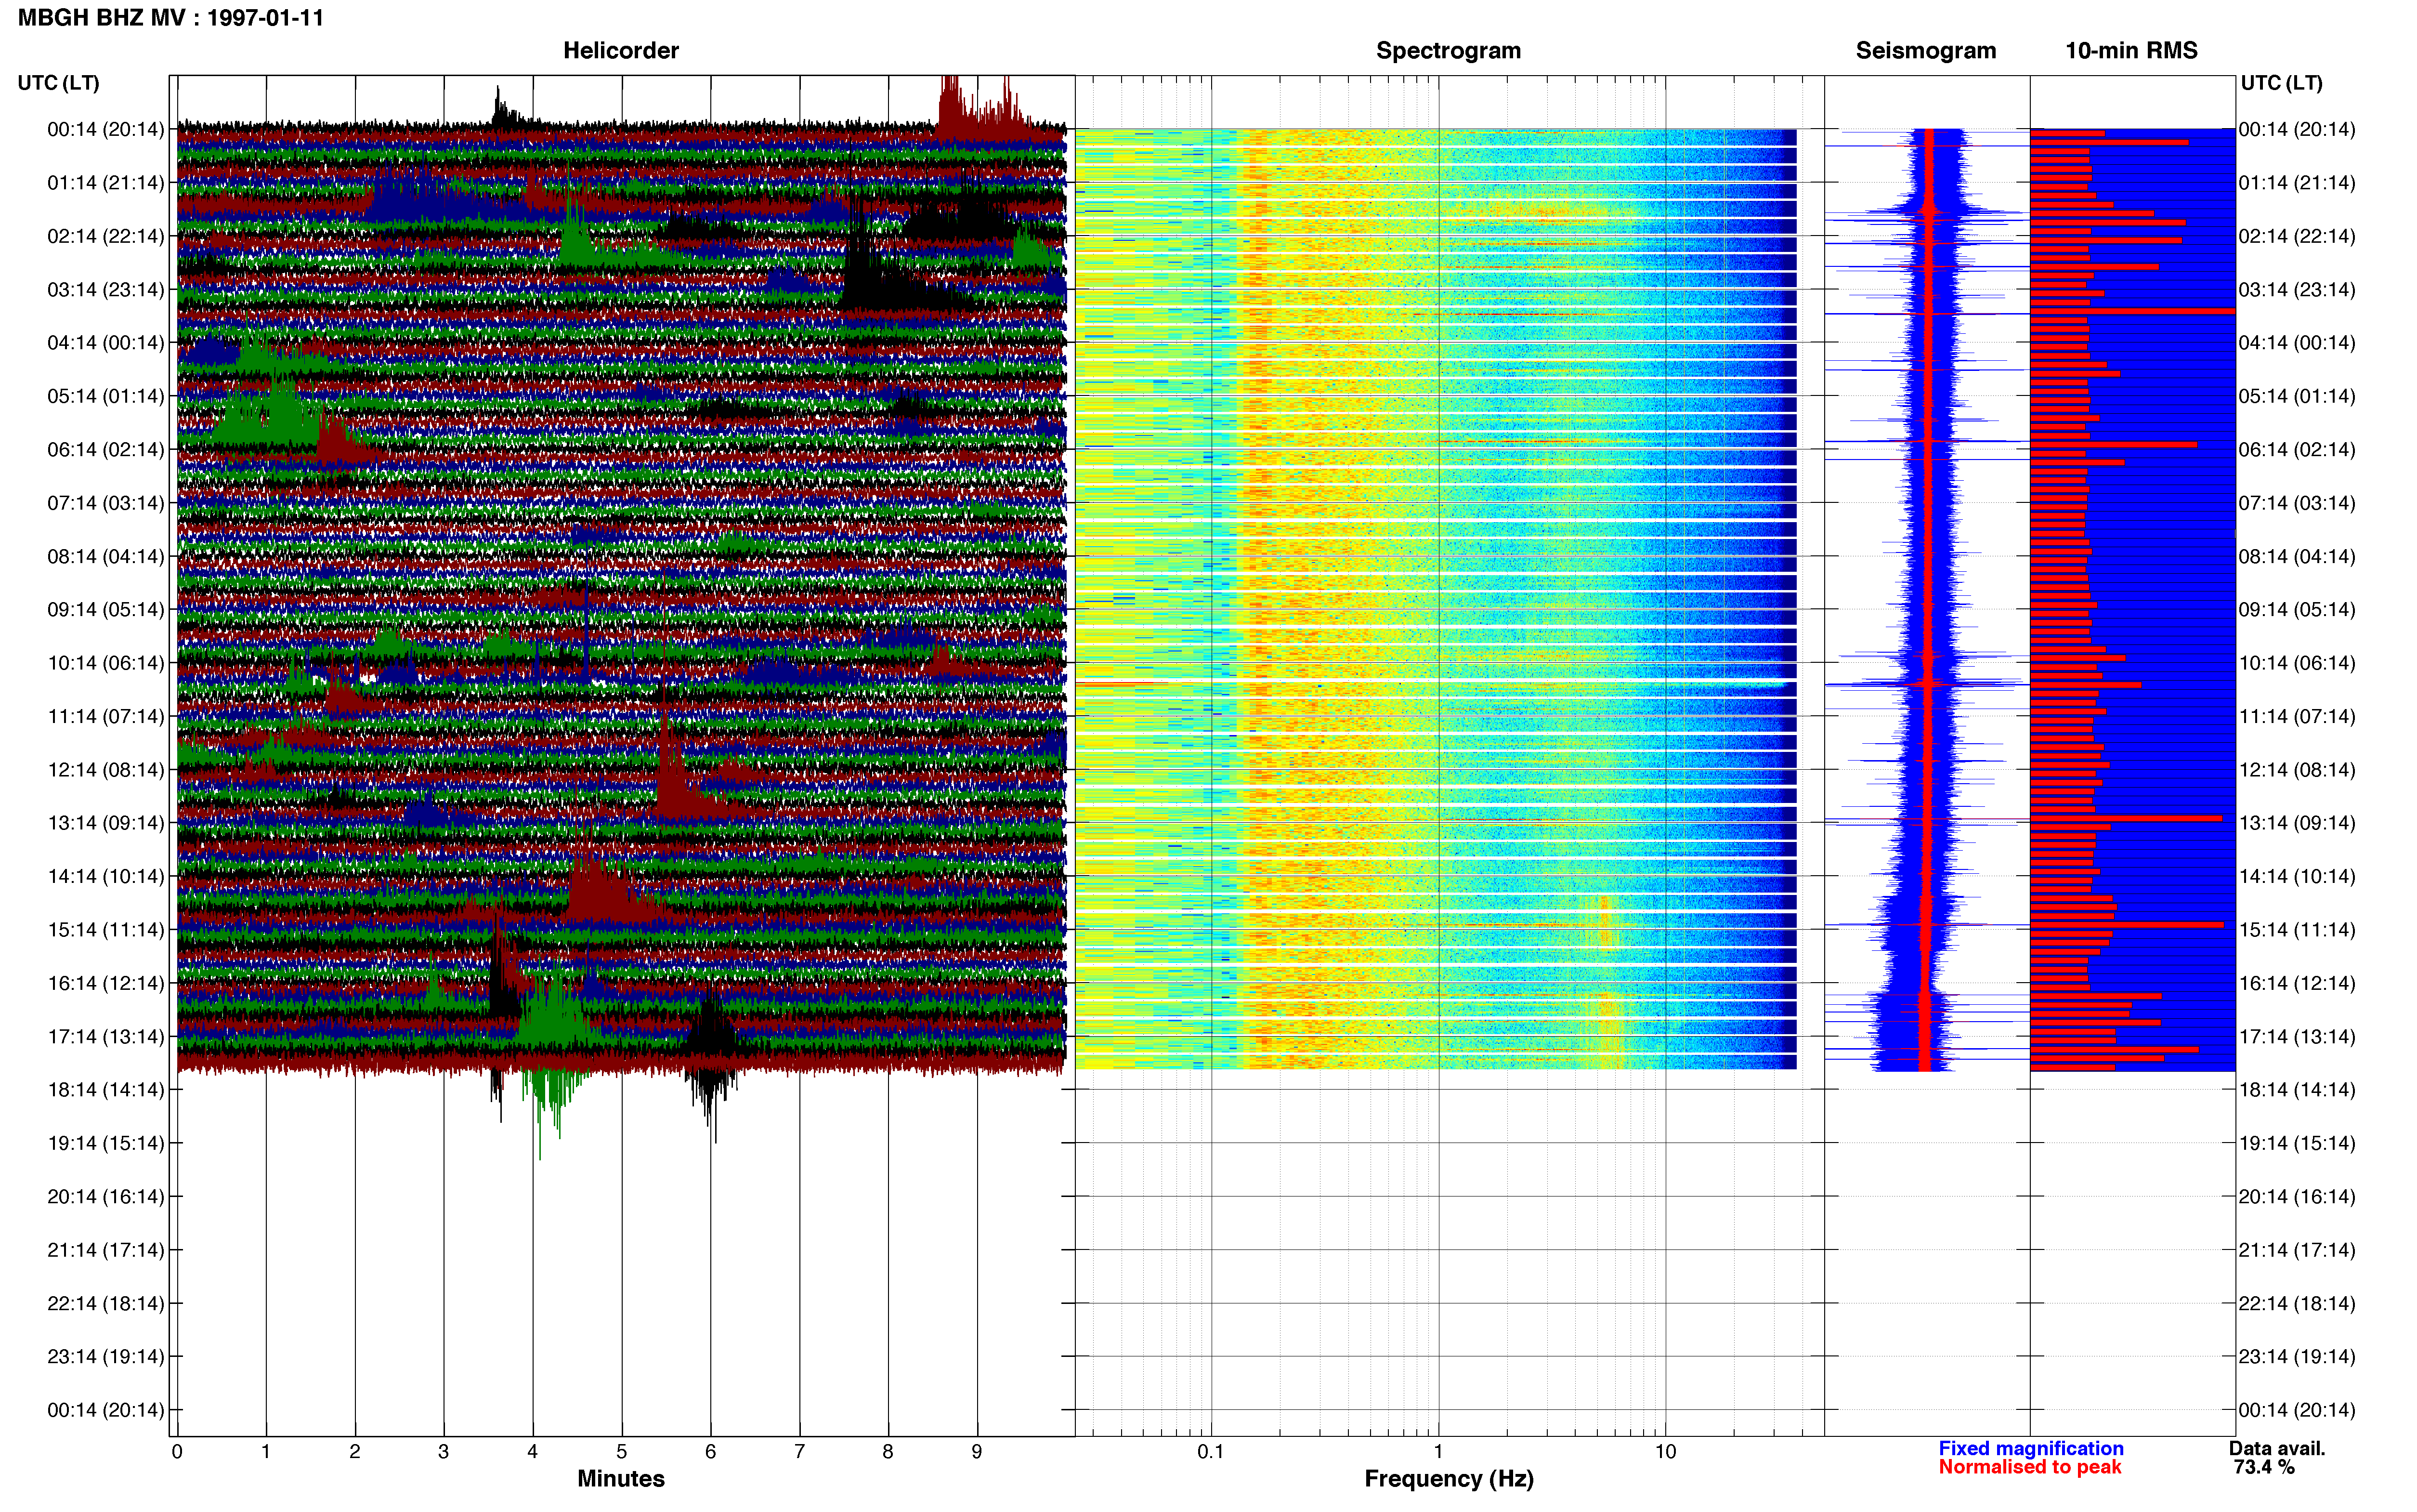Image resolution: width=2417 pixels, height=1512 pixels.
Task: Click frequency tick label '0.1'
Action: click(1211, 1452)
